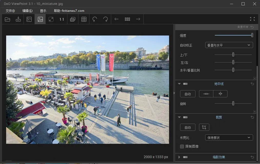Open the image thumbnail browser icon
Image resolution: width=260 pixels, height=164 pixels.
[x=127, y=19]
